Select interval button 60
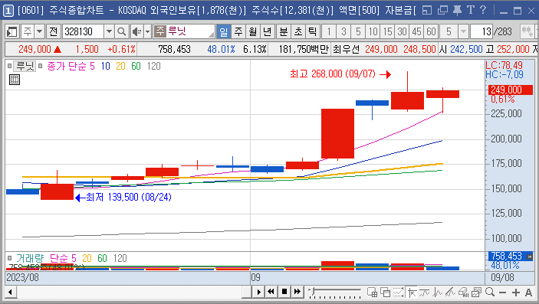This screenshot has height=304, width=539. pos(431,32)
